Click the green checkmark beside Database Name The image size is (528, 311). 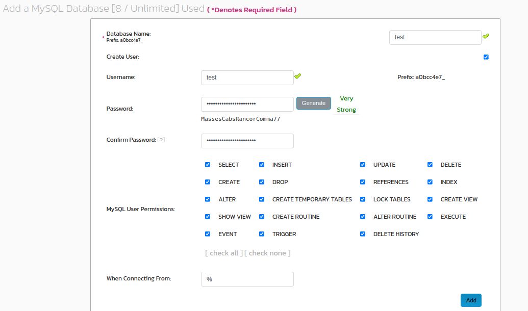pyautogui.click(x=486, y=36)
